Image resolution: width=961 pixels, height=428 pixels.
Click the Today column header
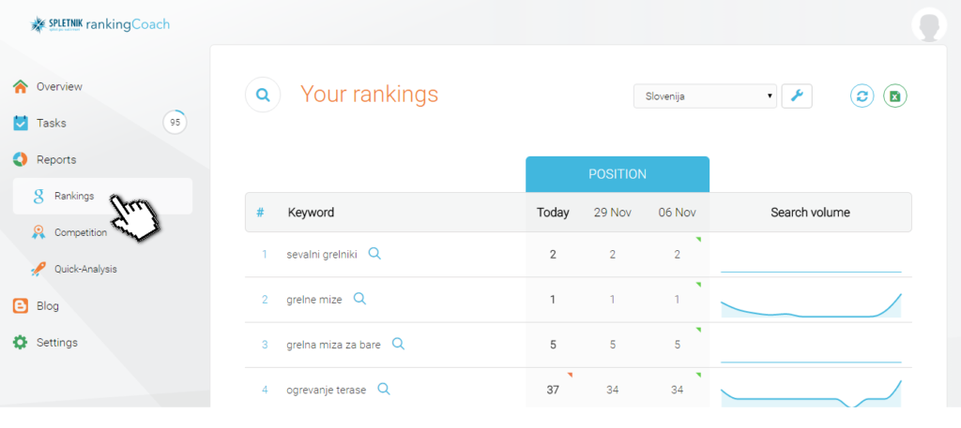tap(553, 213)
